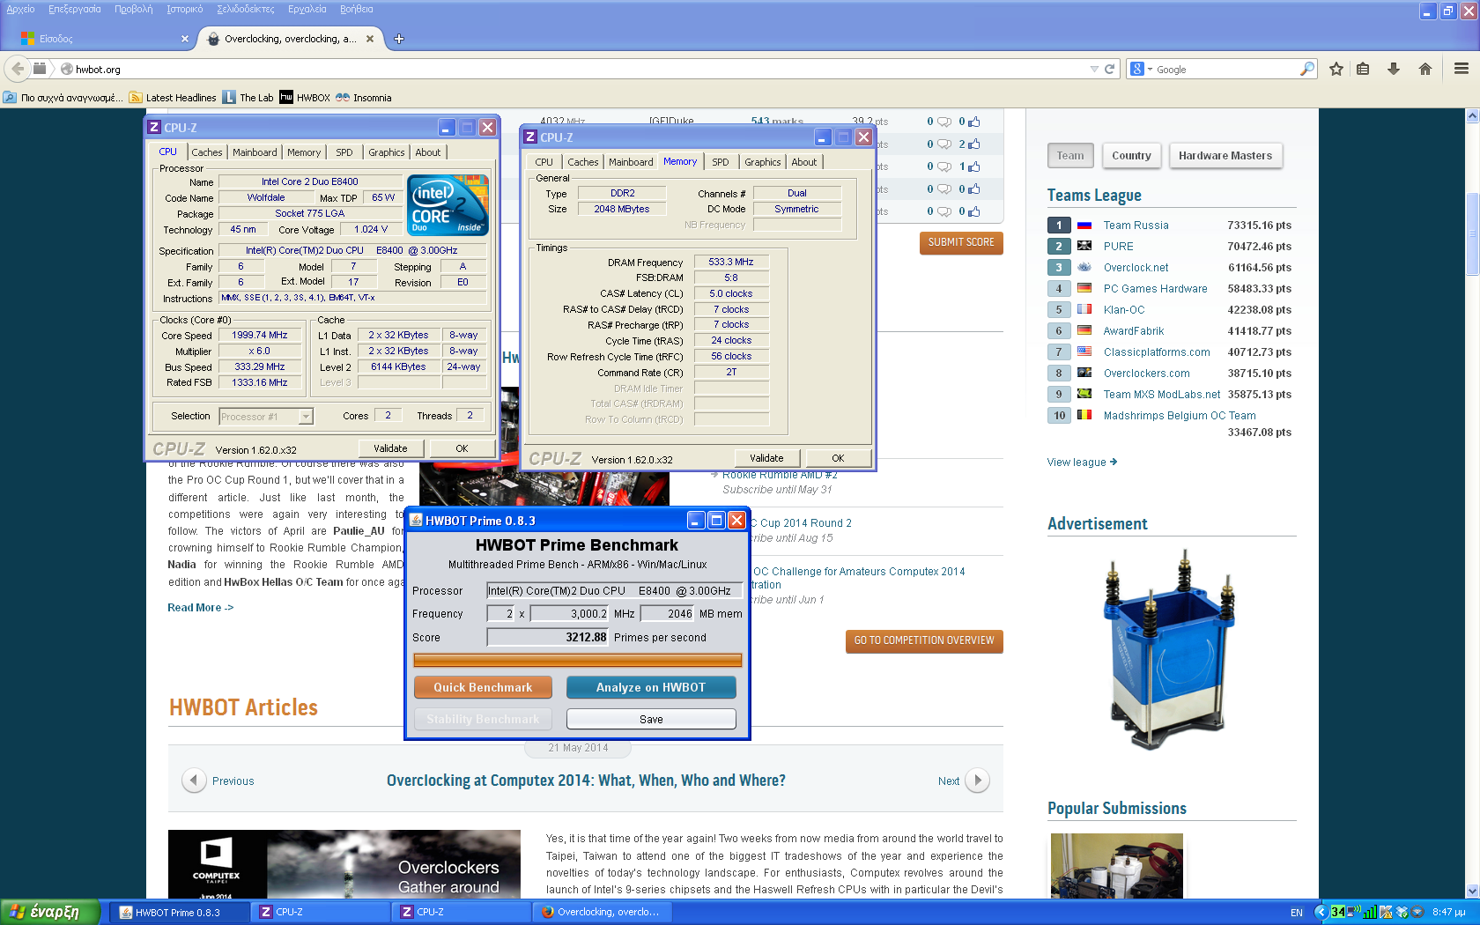The image size is (1480, 925).
Task: Open the Insomnia bookmark
Action: (364, 98)
